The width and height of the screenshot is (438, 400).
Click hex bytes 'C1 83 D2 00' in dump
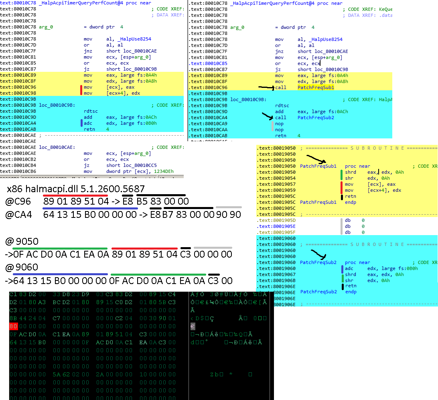27,294
